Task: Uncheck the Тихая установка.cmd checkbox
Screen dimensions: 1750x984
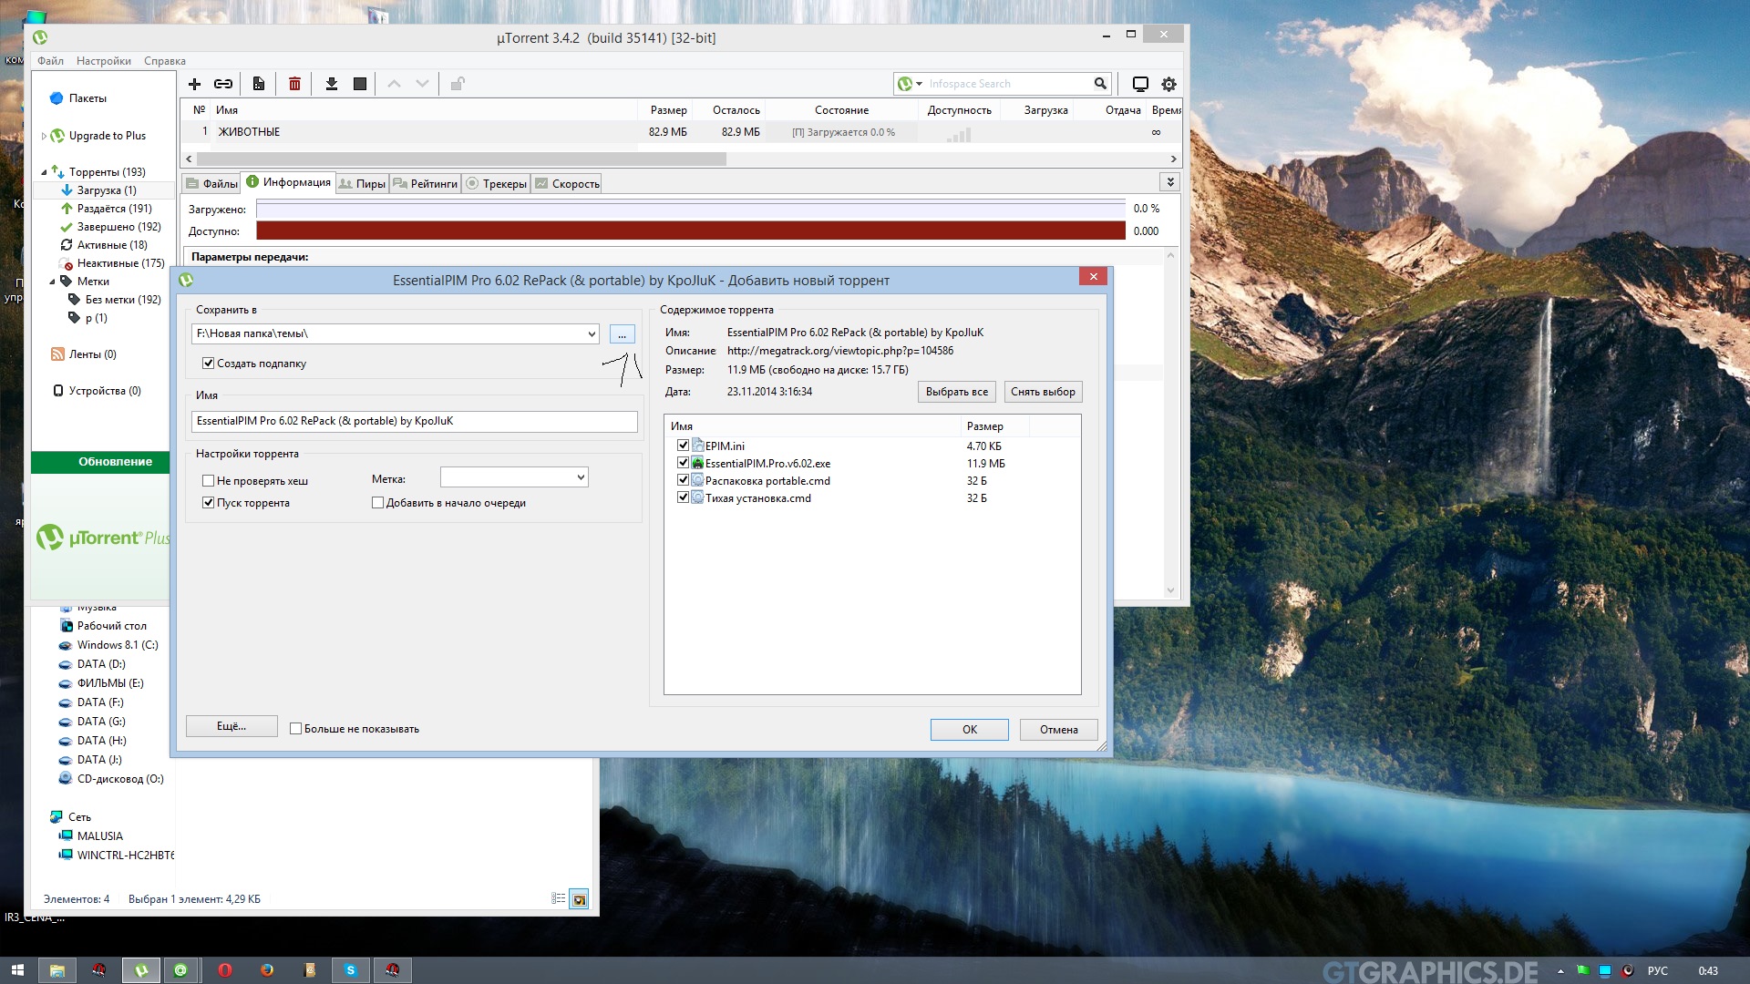Action: point(683,497)
